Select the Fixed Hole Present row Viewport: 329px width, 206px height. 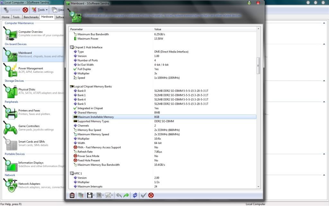pyautogui.click(x=164, y=160)
